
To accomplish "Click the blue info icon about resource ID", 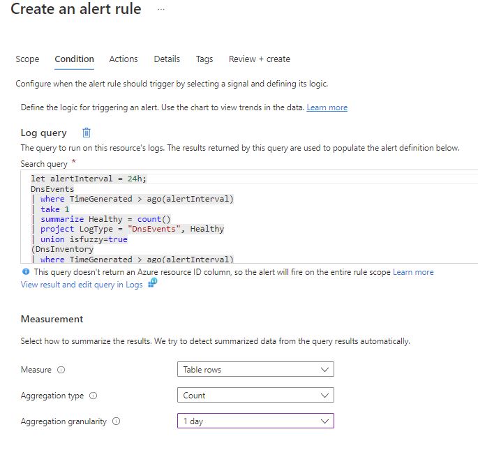I will click(26, 272).
